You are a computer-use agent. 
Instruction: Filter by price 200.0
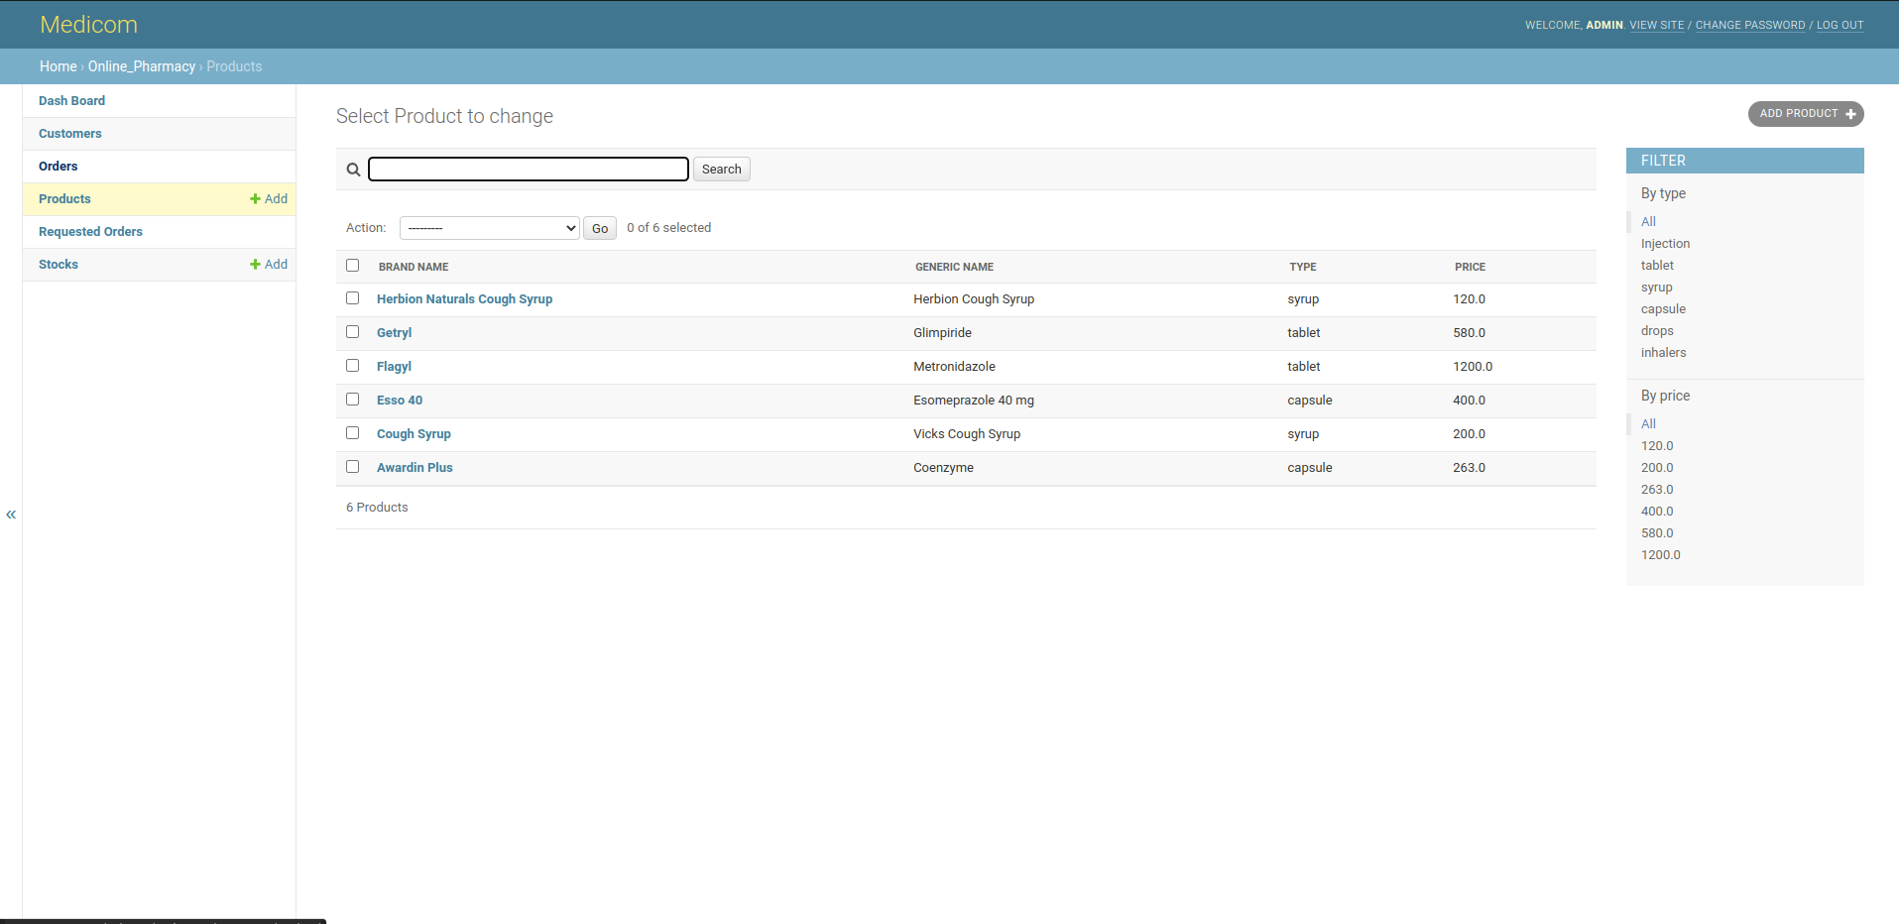1657,468
